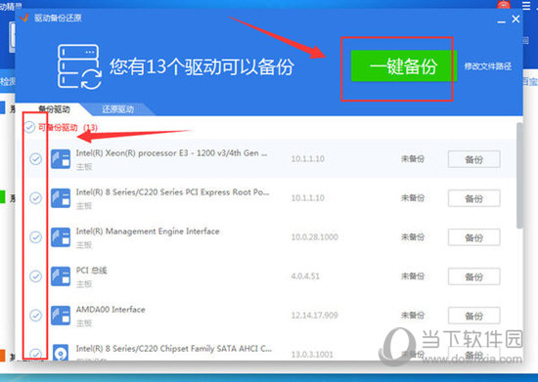Click the SATA AHCI controller disk icon

click(61, 353)
